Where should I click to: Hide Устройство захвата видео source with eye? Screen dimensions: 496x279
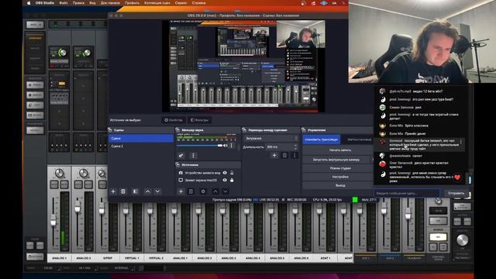point(225,173)
